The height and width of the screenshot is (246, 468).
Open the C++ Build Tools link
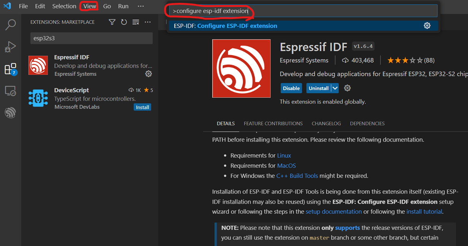click(x=297, y=176)
